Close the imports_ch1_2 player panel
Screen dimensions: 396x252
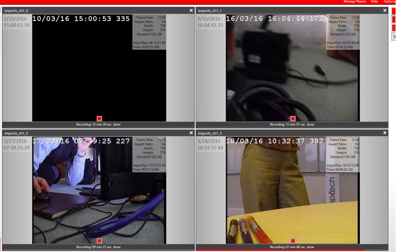point(191,133)
